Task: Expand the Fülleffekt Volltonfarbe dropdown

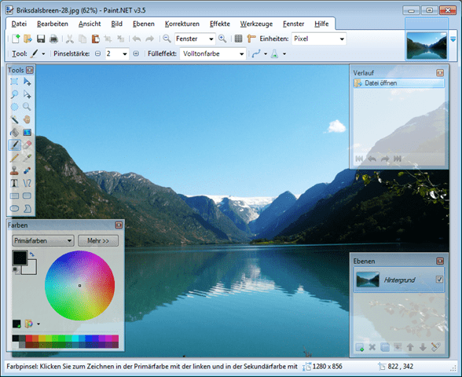Action: (213, 54)
